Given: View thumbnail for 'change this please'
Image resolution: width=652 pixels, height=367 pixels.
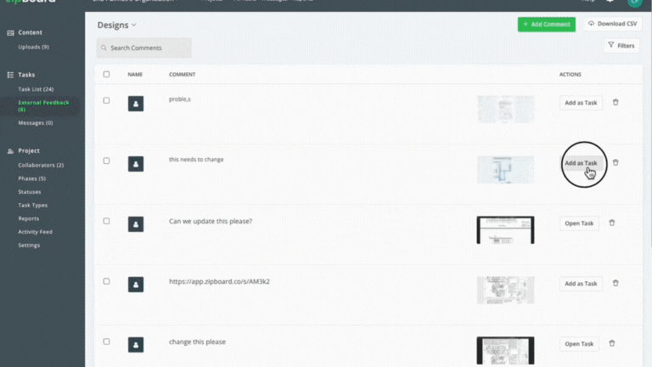Looking at the screenshot, I should 505,350.
